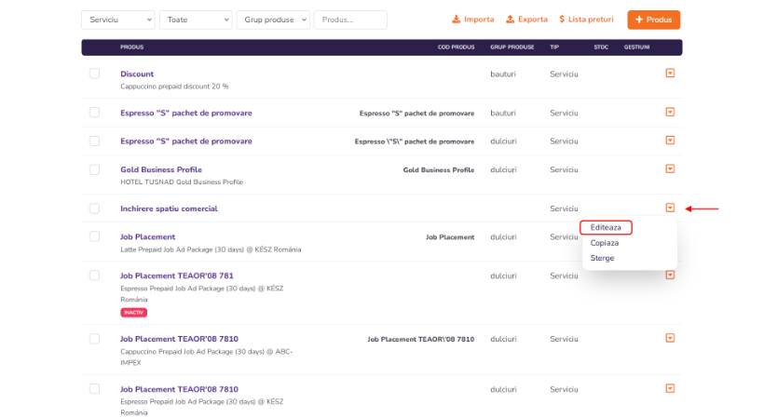Open actions arrow for dulciuri Espresso row
Viewport: 764px width, 417px height.
tap(670, 141)
